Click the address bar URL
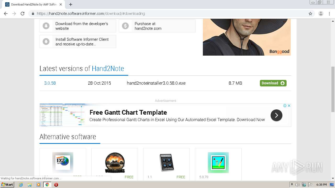This screenshot has height=188, width=335. coord(91,14)
